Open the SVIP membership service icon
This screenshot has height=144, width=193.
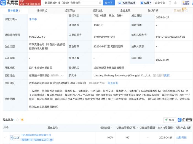coord(186,3)
